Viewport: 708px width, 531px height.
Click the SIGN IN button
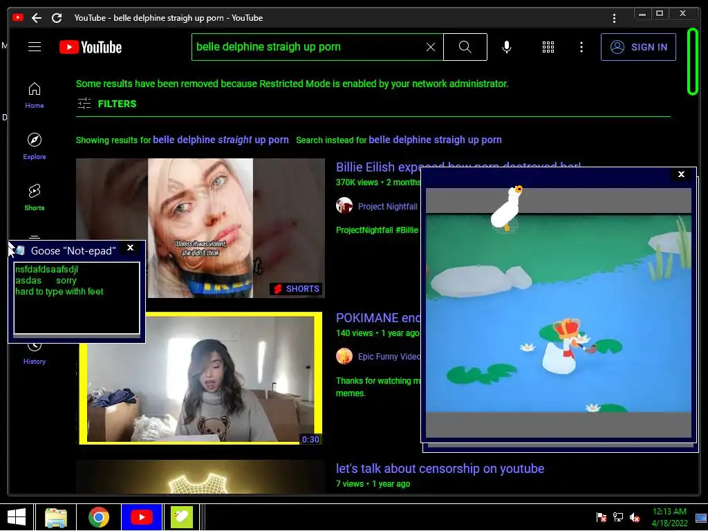pos(638,47)
